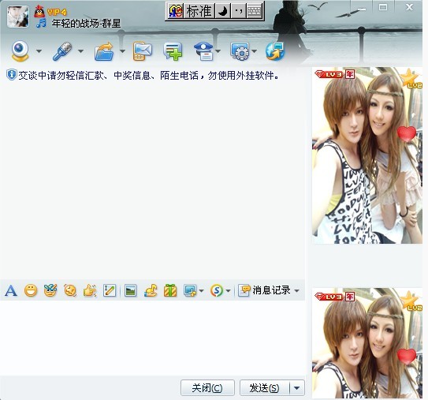Click contact name 年轻的战场-群星
Viewport: 428px width, 400px height.
click(x=86, y=23)
